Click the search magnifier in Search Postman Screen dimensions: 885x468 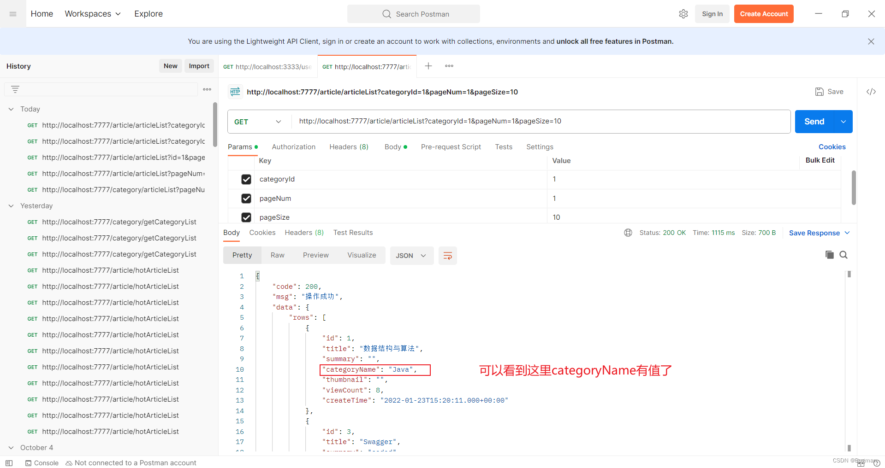[x=386, y=14]
